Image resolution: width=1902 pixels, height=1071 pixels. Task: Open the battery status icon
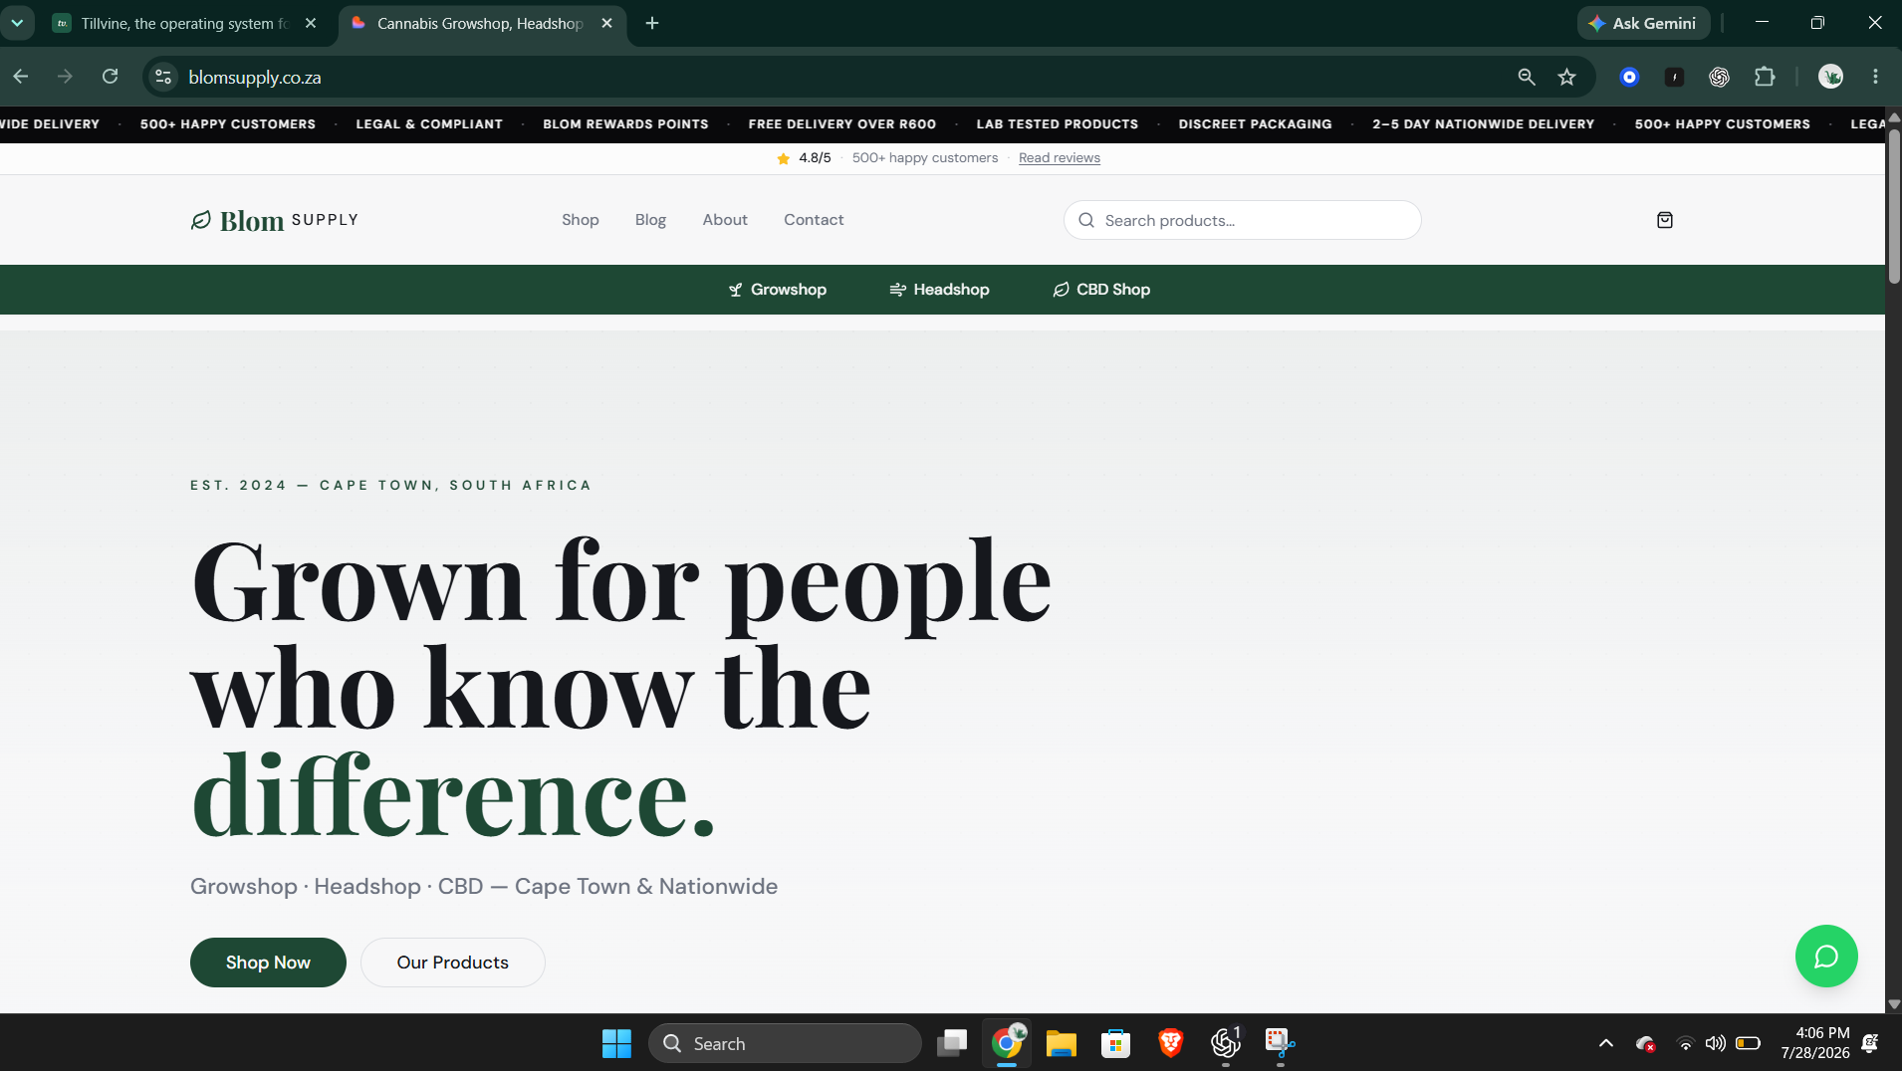point(1748,1043)
